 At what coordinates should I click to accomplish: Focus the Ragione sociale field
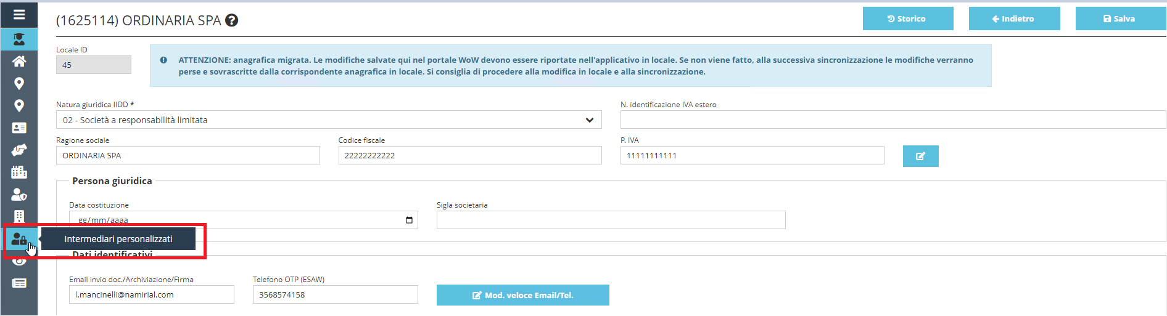188,155
